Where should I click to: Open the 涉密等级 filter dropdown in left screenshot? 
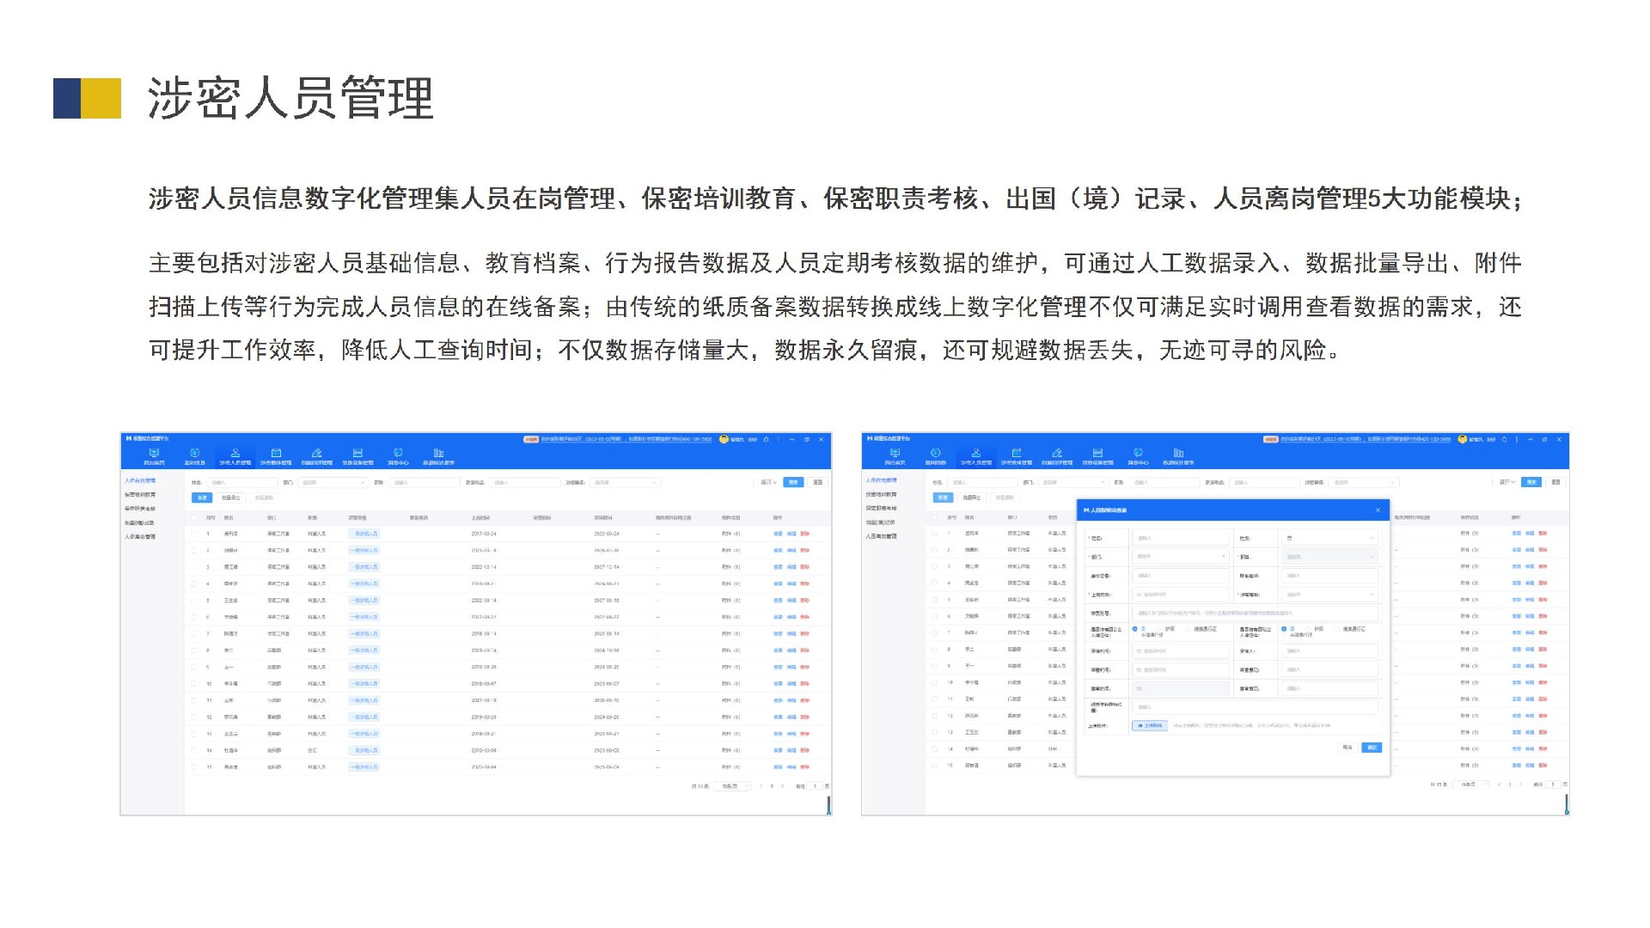click(x=625, y=483)
